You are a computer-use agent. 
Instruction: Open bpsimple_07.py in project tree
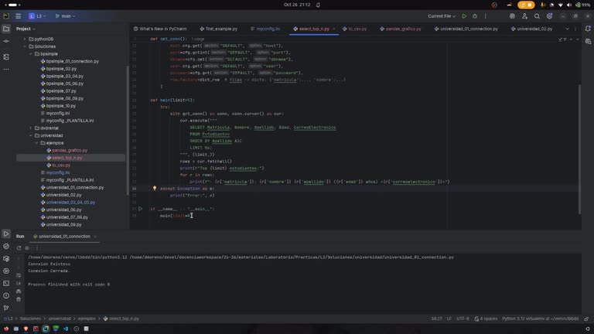coord(58,91)
